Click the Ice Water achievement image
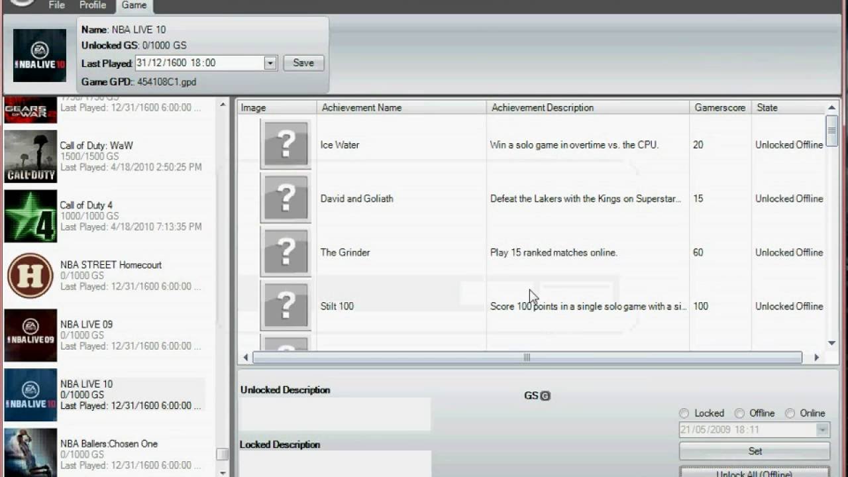 click(286, 144)
